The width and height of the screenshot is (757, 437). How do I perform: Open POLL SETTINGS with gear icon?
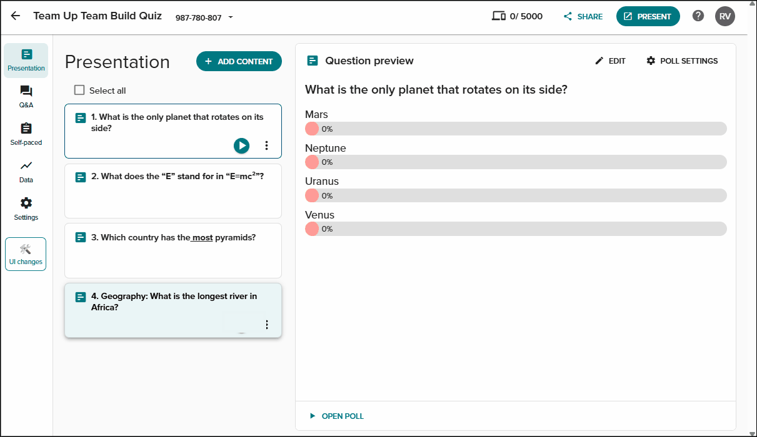click(x=682, y=61)
